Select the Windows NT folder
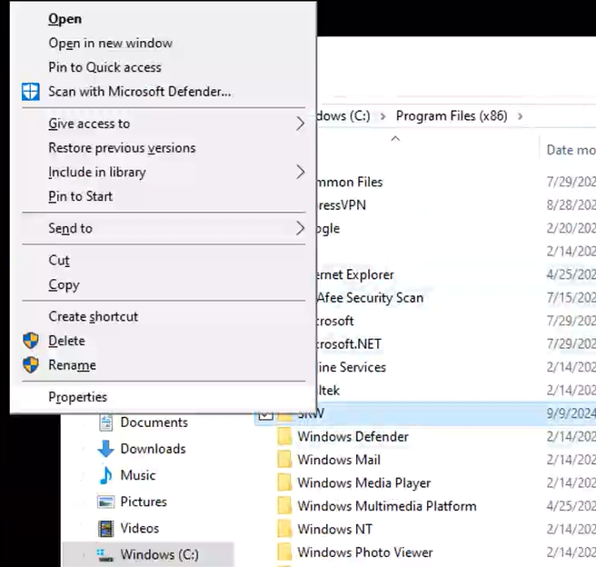 pos(335,530)
